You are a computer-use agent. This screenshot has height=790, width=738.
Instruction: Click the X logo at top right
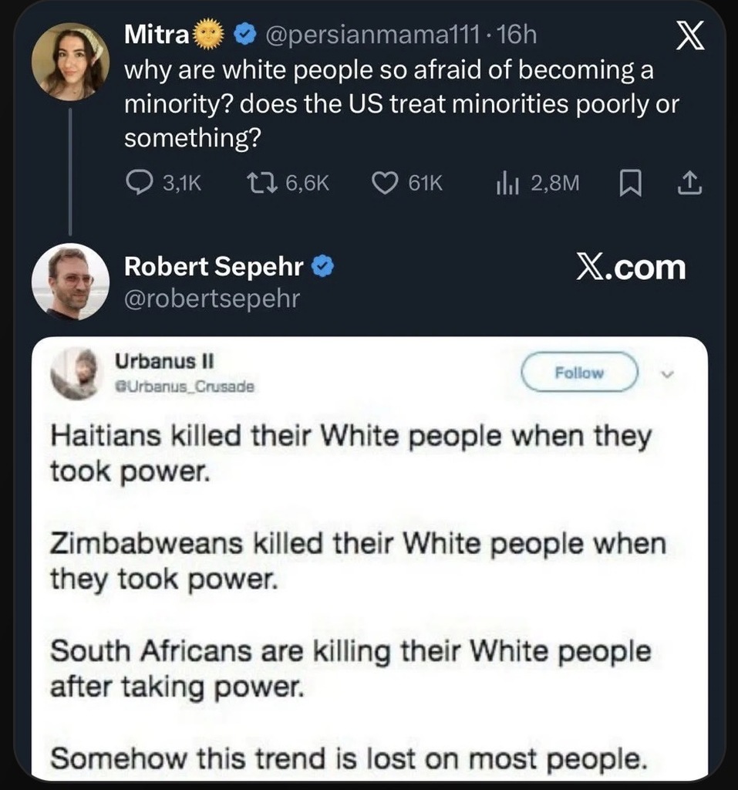tap(689, 39)
